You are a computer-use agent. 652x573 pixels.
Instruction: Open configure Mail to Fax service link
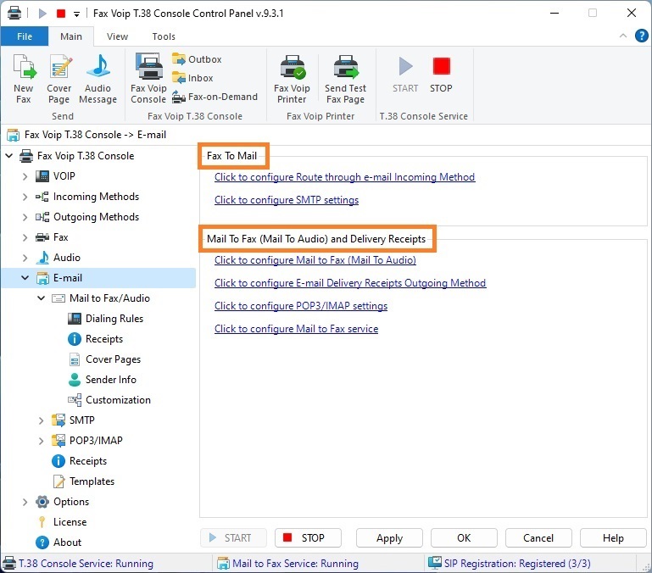[x=297, y=329]
